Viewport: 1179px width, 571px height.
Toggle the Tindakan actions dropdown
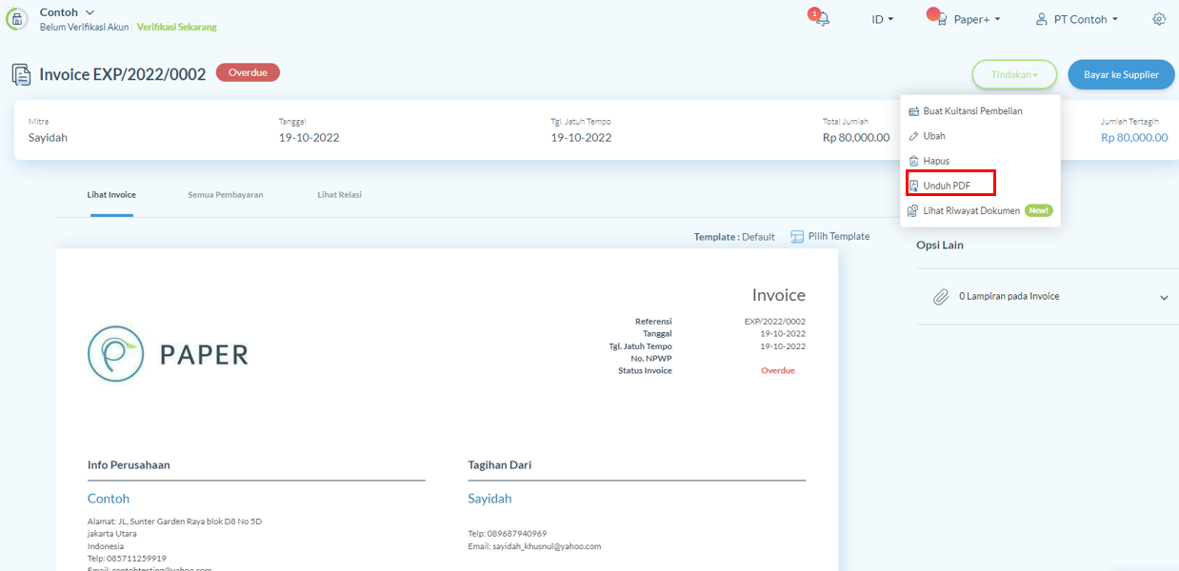pos(1014,74)
